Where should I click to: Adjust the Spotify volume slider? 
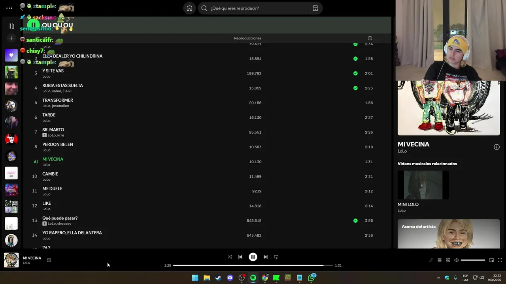tap(473, 260)
